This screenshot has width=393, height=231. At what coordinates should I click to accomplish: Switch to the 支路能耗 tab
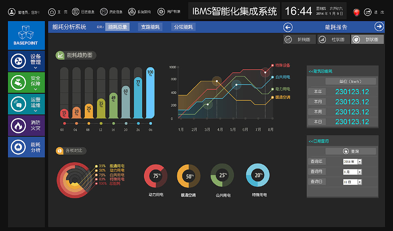click(x=150, y=27)
